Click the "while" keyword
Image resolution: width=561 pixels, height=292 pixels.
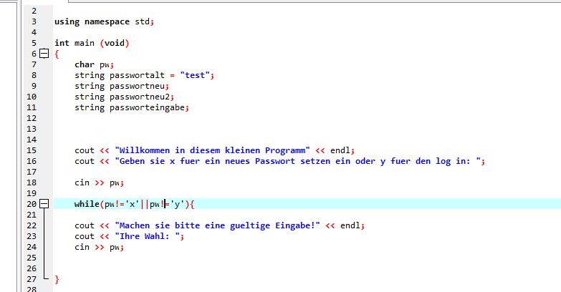tap(87, 204)
